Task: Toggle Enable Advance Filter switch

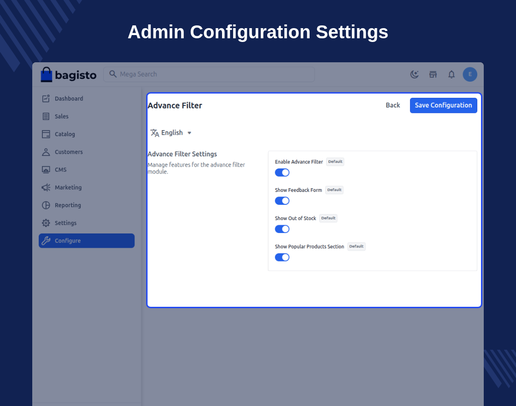Action: click(x=282, y=173)
